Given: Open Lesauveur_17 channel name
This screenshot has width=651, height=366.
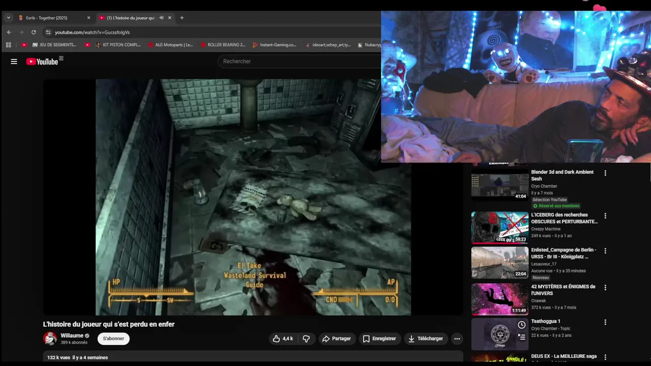Looking at the screenshot, I should 544,264.
